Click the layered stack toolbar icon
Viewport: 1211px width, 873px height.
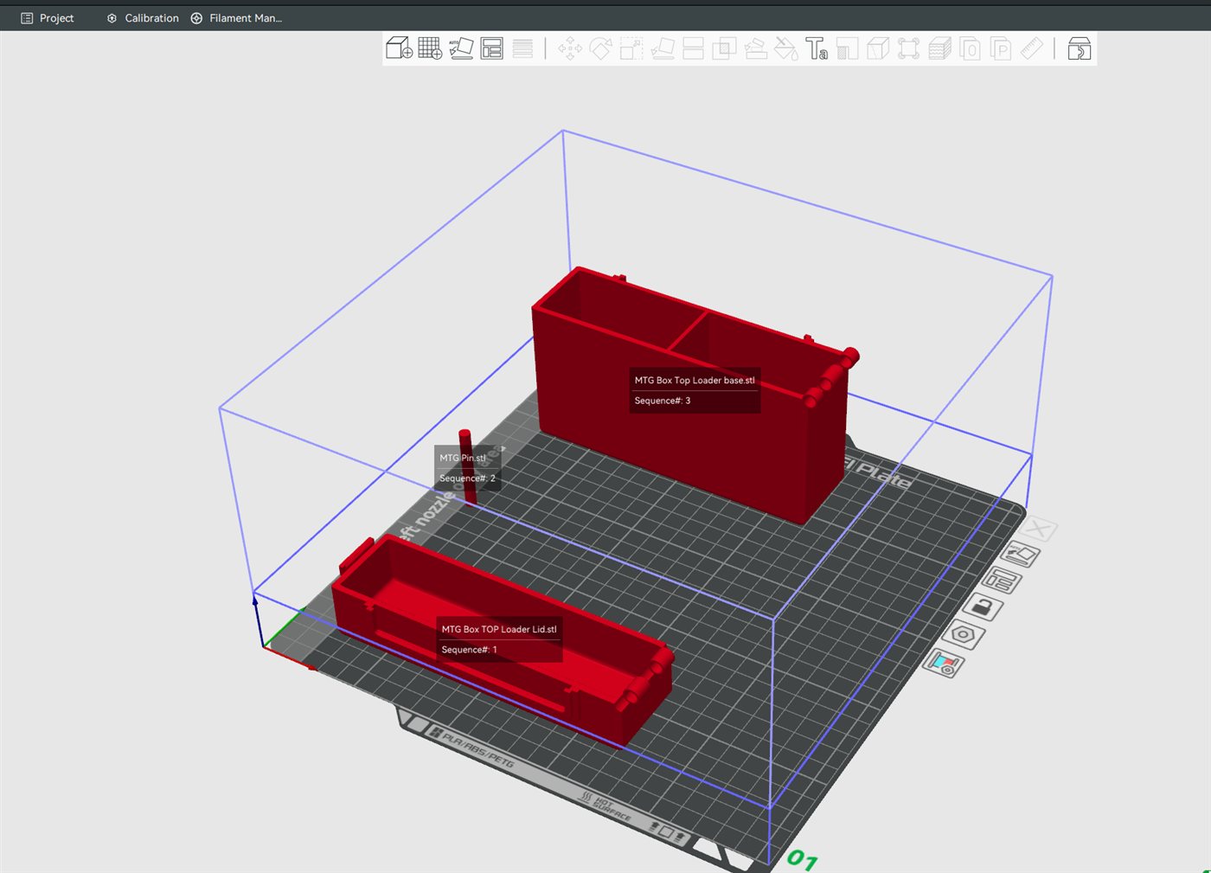point(939,48)
